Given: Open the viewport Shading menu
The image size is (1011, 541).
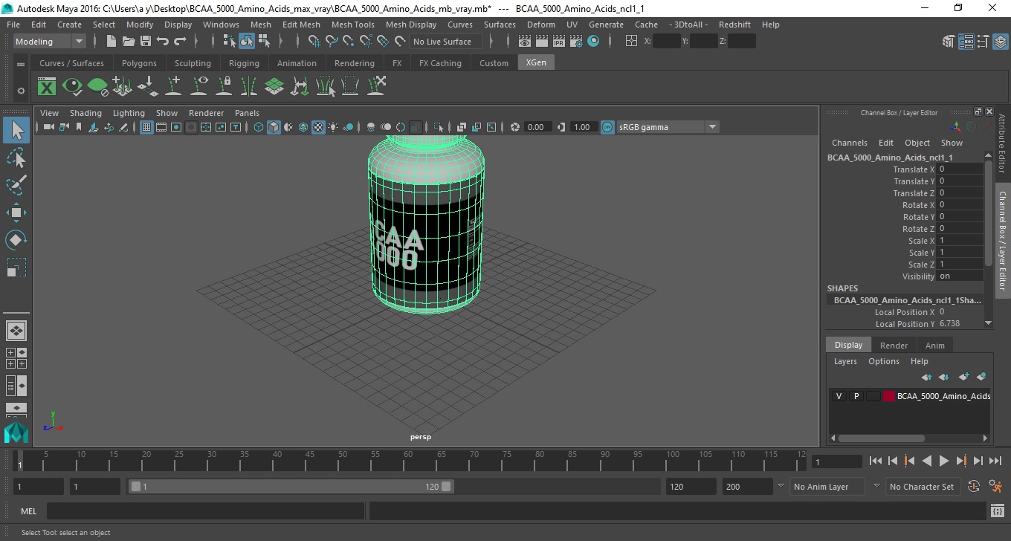Looking at the screenshot, I should (85, 113).
